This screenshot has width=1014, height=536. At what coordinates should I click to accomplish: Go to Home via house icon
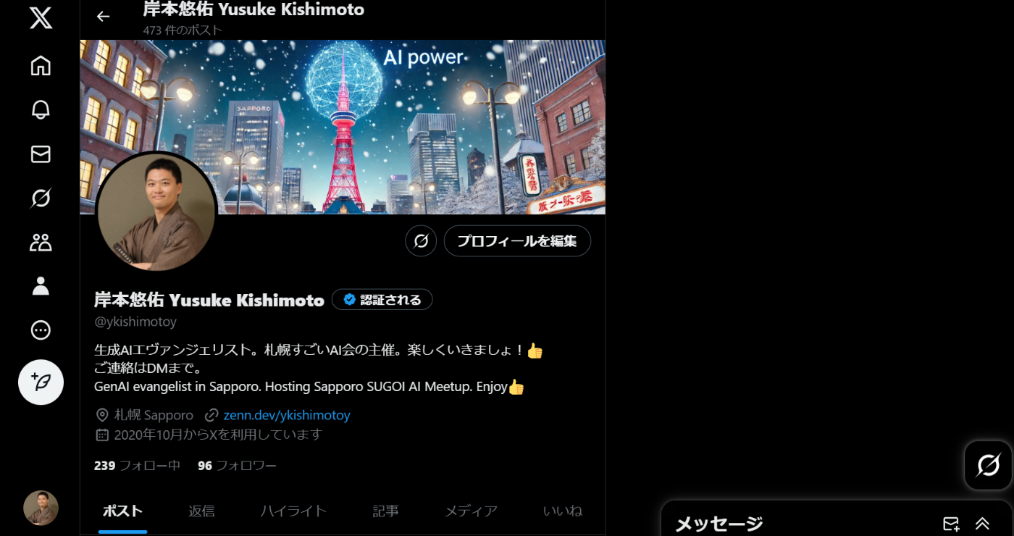point(41,65)
